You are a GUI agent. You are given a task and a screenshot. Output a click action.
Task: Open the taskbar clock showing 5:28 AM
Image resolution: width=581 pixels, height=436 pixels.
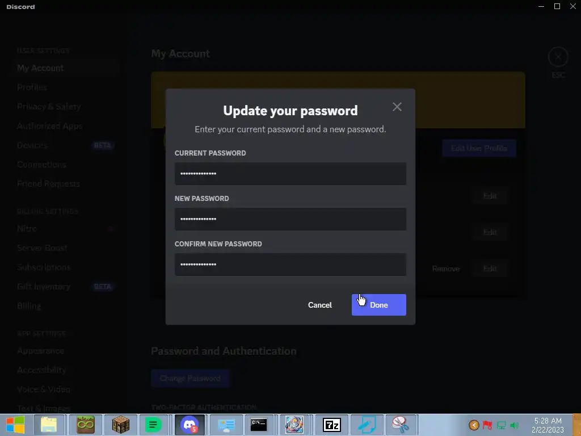pyautogui.click(x=548, y=425)
